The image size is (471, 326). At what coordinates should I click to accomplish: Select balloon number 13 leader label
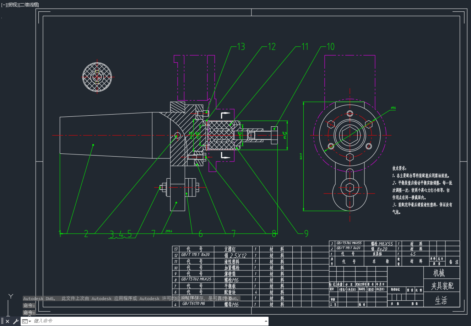(x=241, y=47)
